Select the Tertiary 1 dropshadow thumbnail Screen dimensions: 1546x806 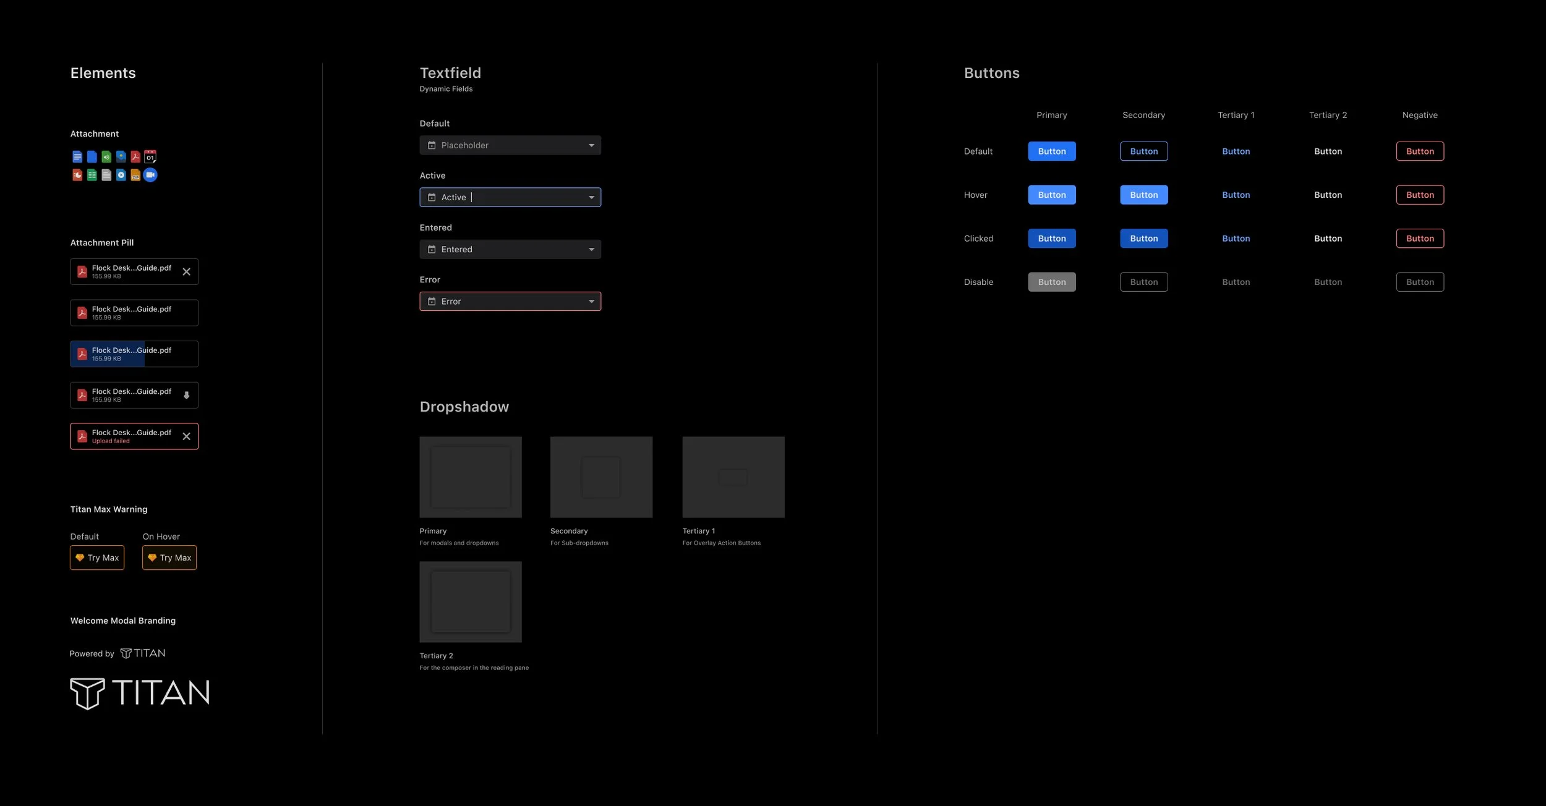pyautogui.click(x=733, y=477)
